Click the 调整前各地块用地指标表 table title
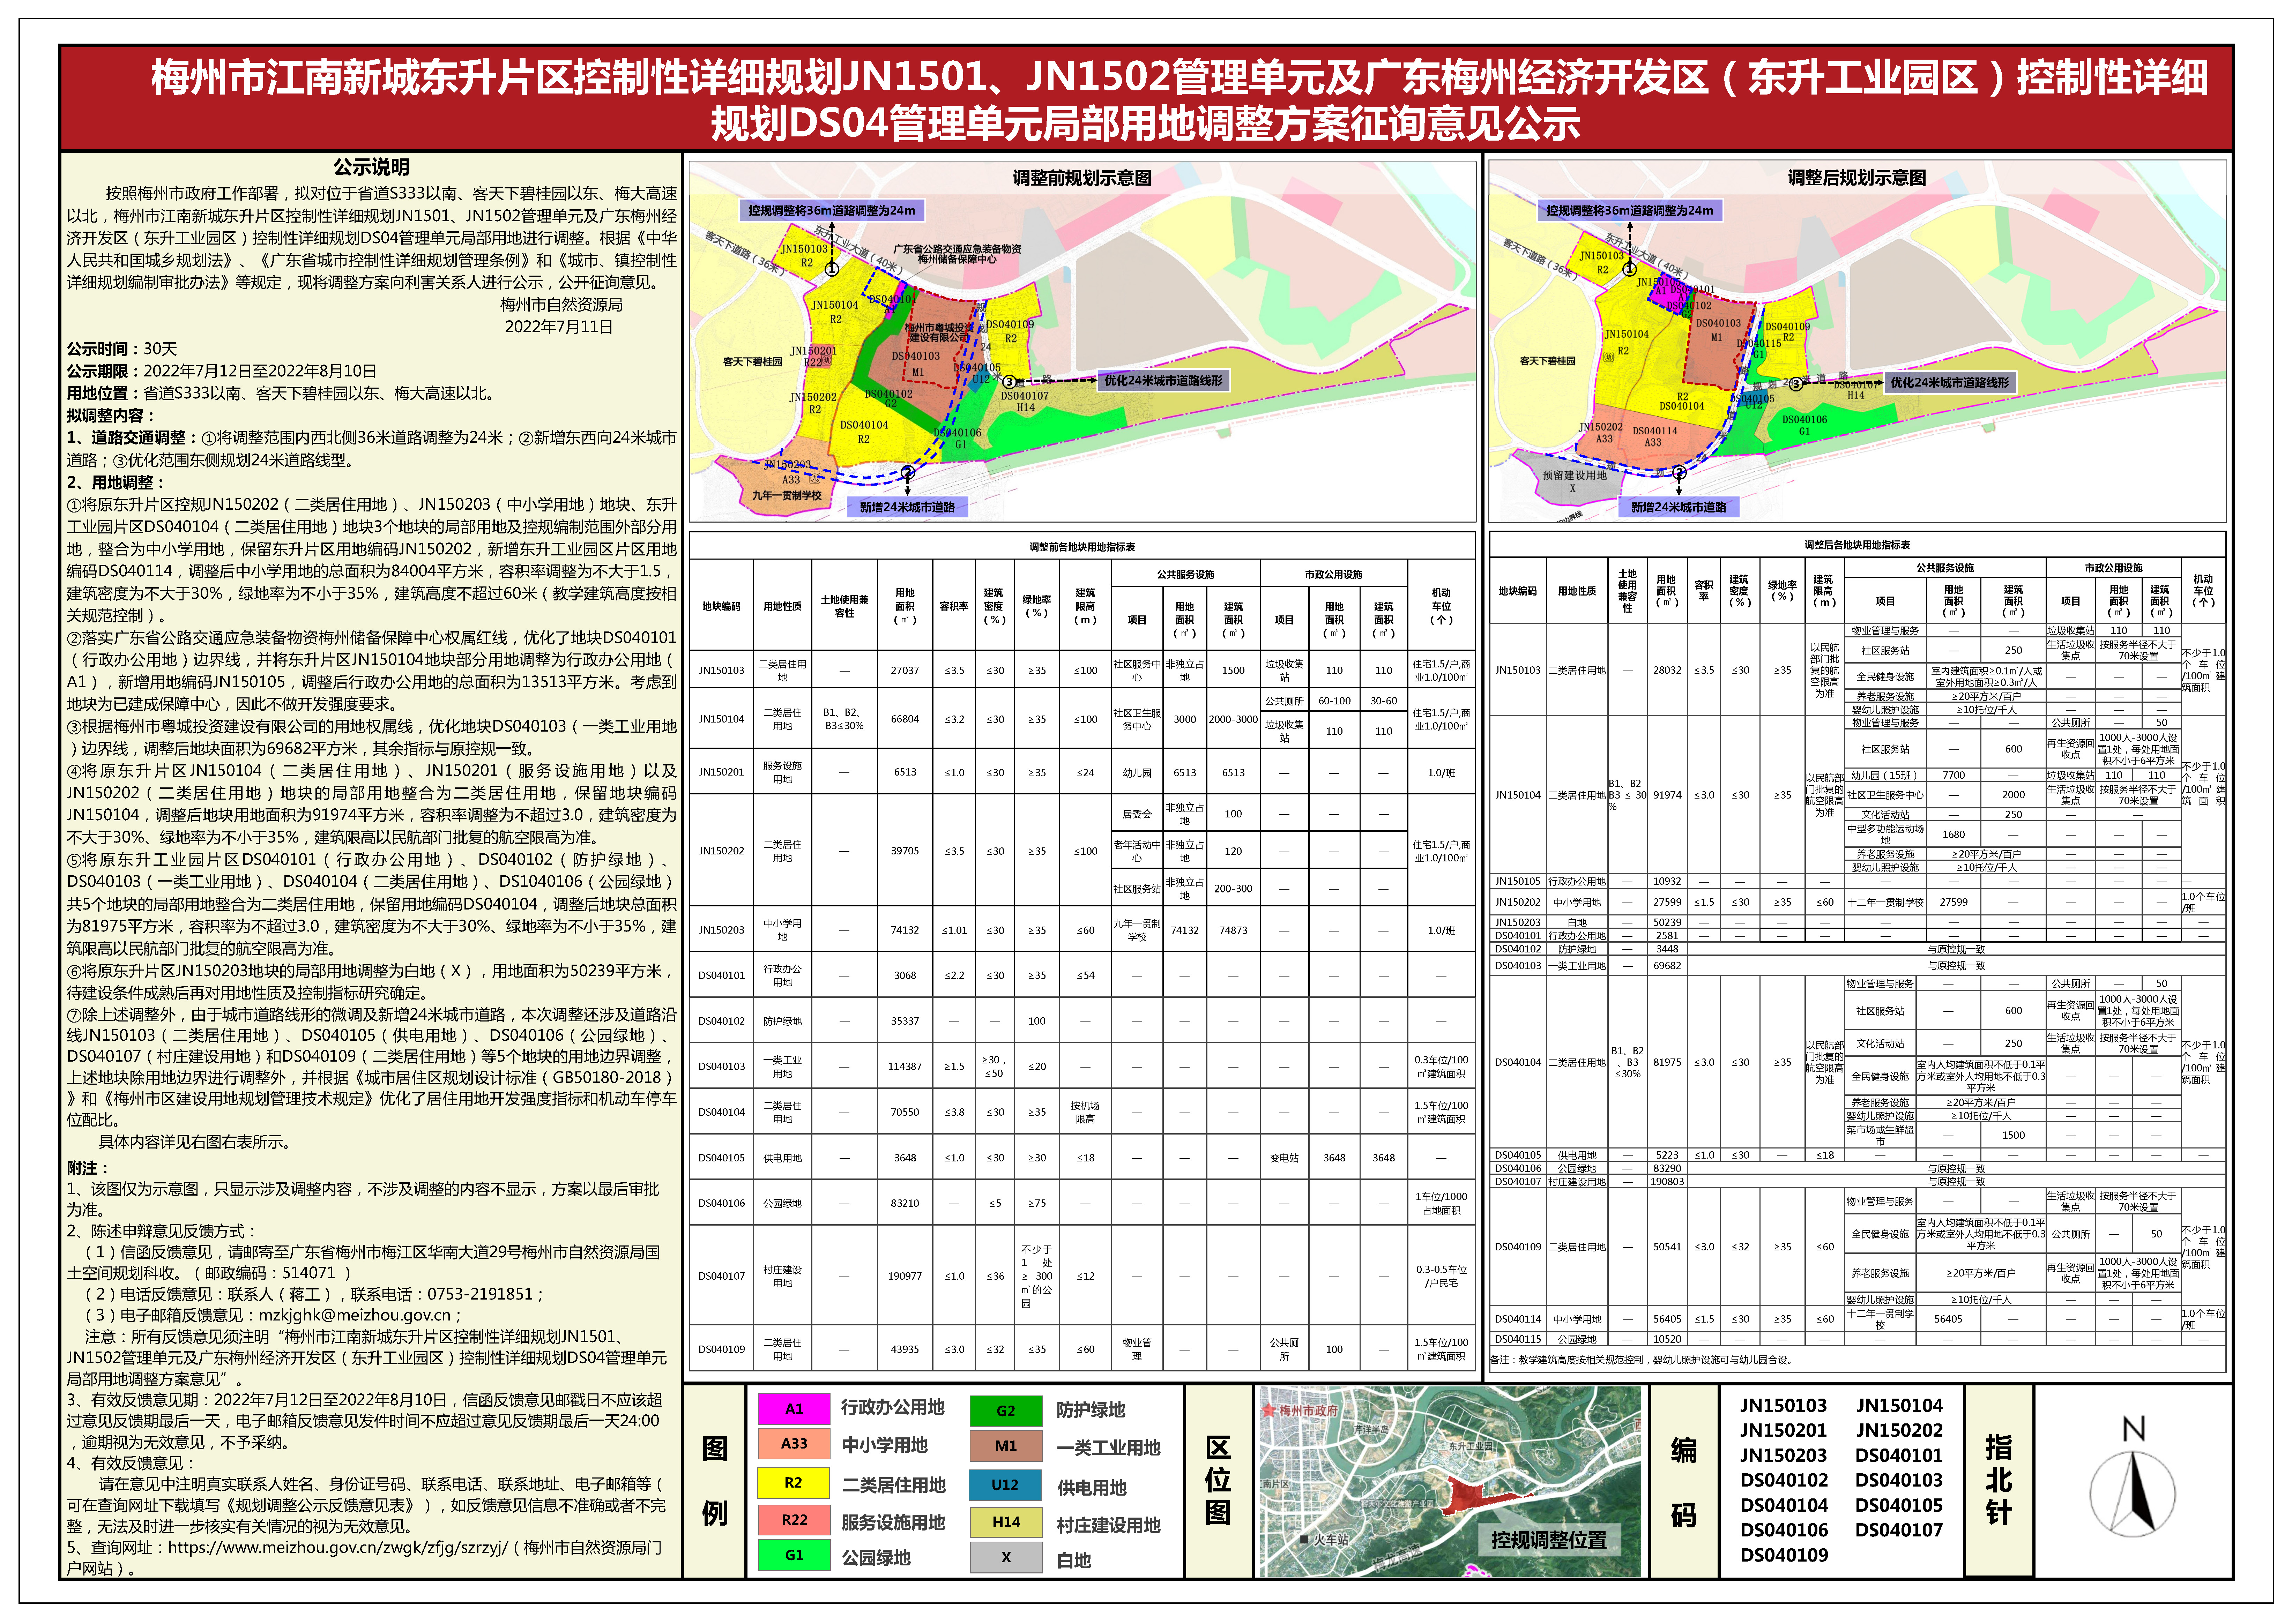 pyautogui.click(x=1082, y=547)
